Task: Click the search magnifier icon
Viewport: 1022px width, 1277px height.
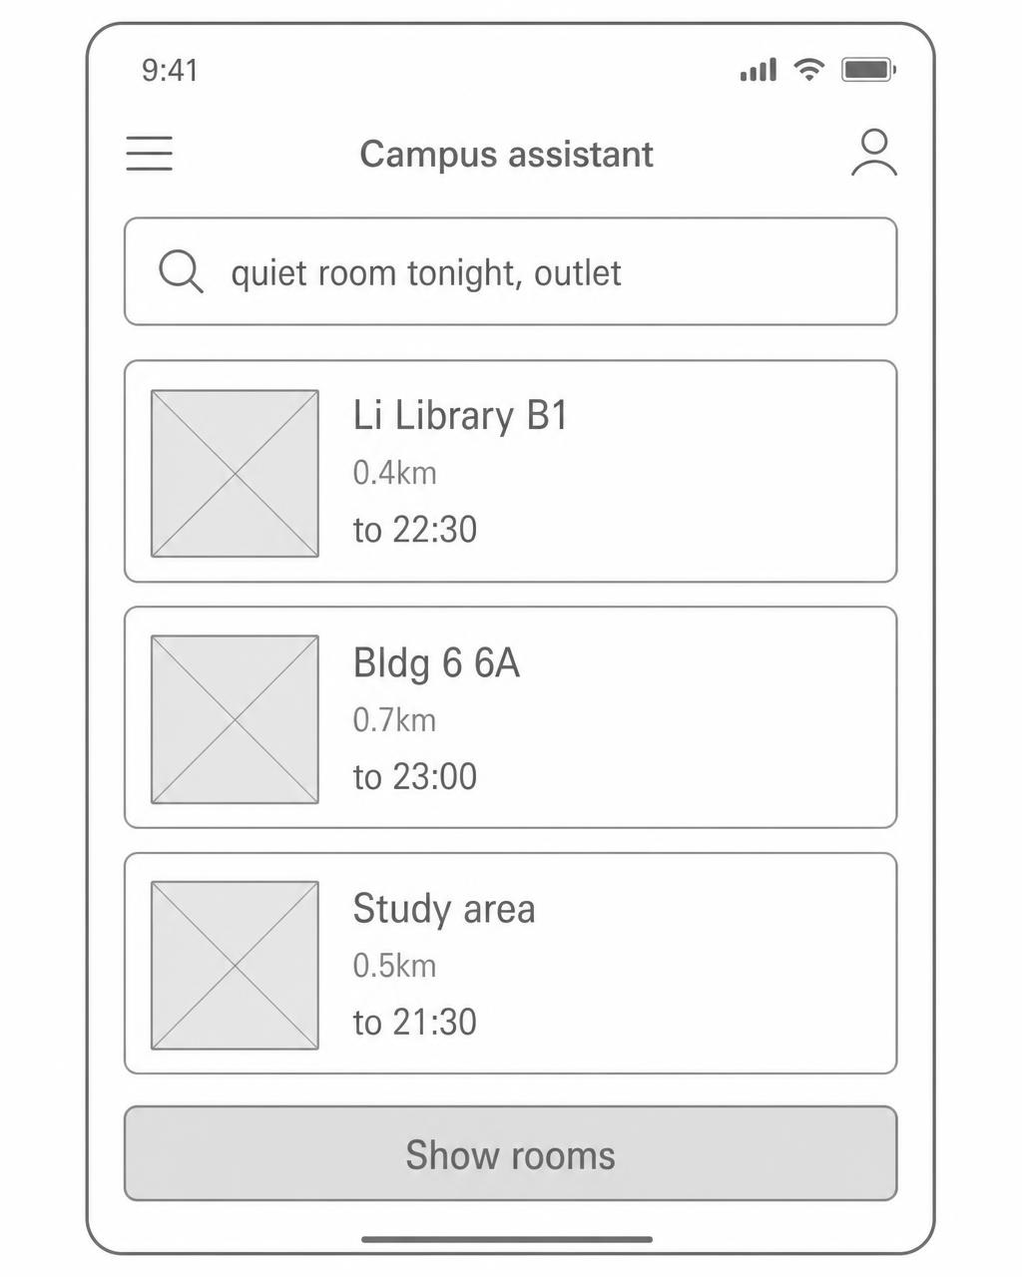Action: click(181, 271)
